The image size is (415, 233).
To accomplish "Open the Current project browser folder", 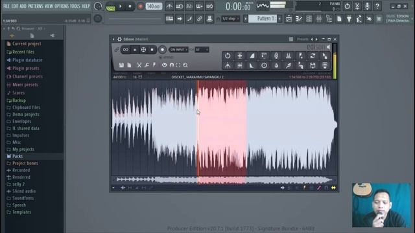I will (27, 44).
